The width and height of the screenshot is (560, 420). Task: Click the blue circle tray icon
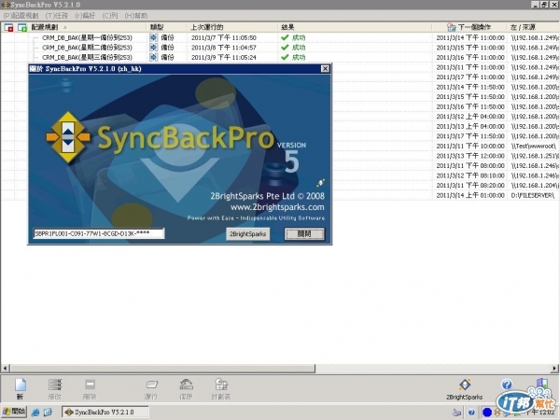coord(487,413)
